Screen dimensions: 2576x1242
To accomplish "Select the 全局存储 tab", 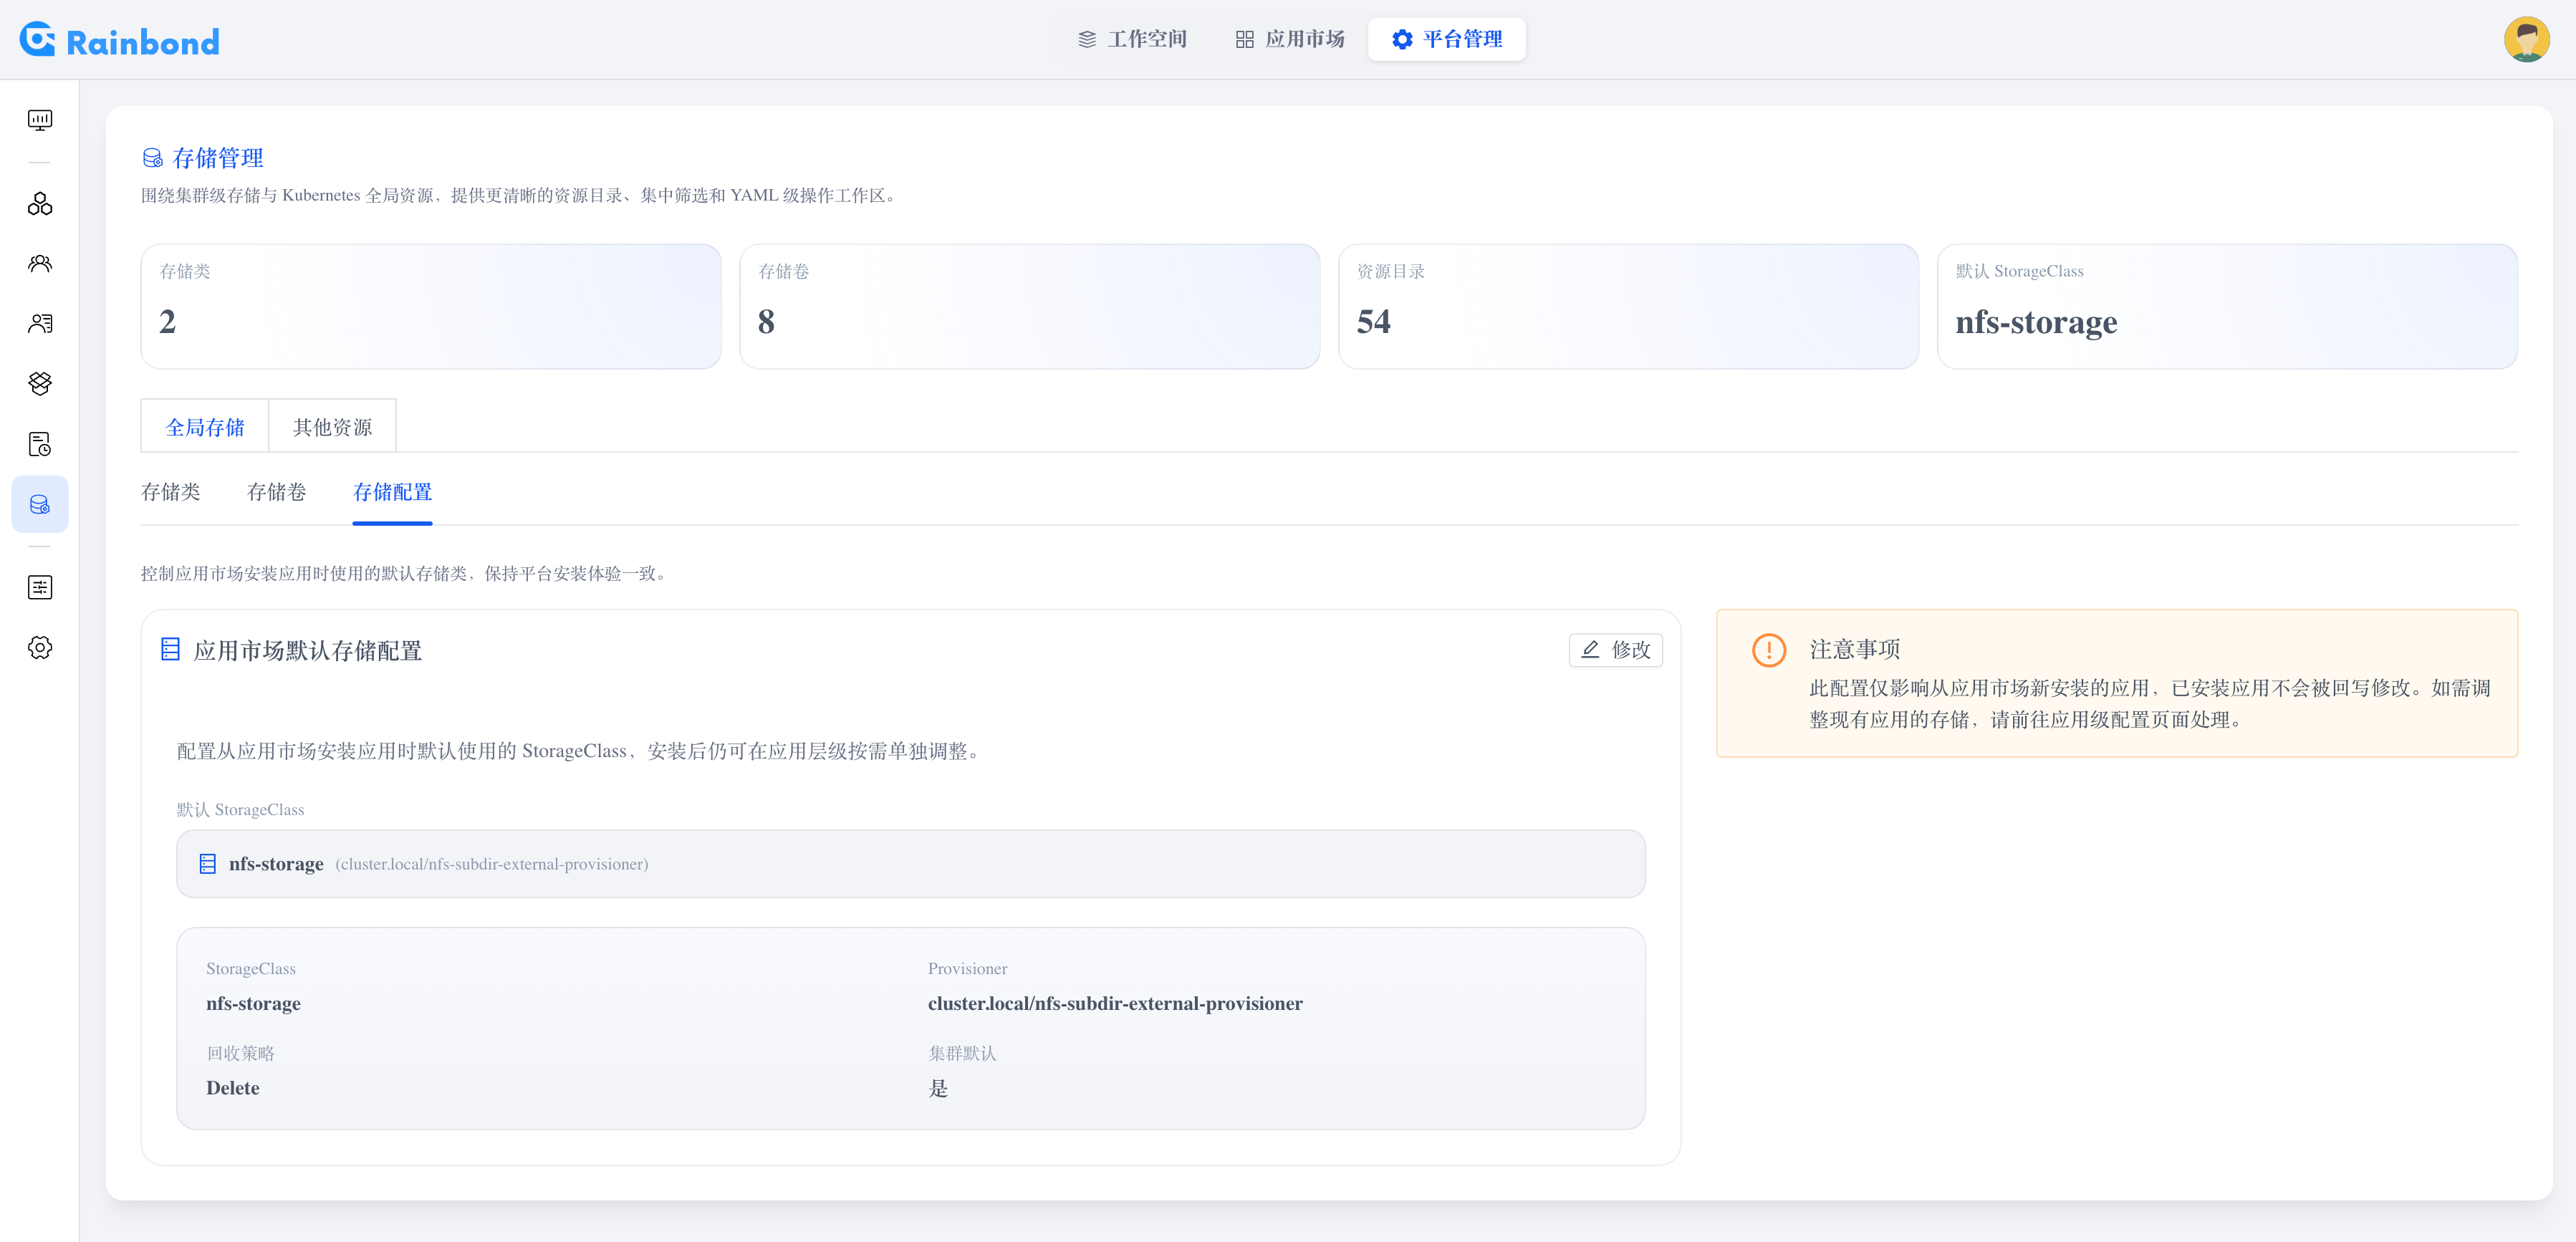I will point(204,425).
